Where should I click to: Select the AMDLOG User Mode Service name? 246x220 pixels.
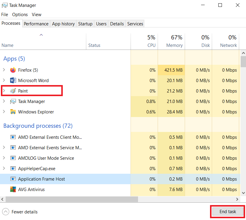click(46, 158)
